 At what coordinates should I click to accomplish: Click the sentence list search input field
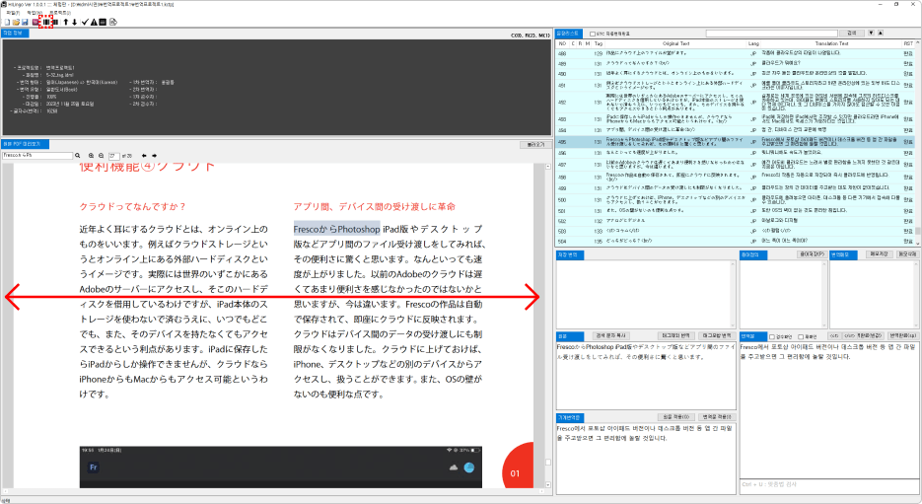point(771,34)
